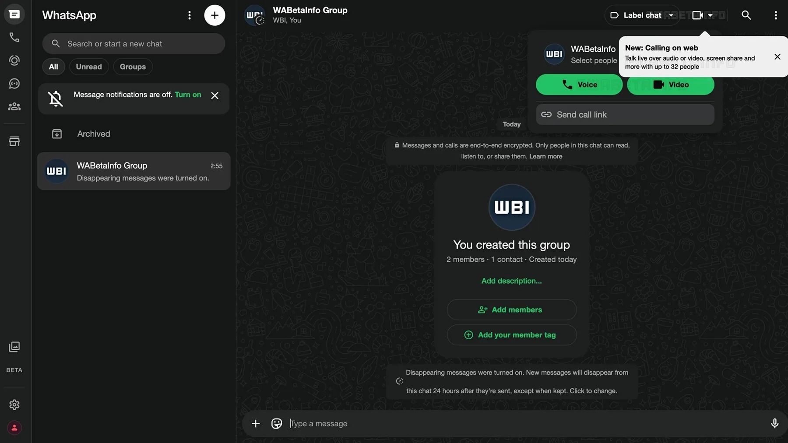Screen dimensions: 788x443
Task: Start a new chat with plus button
Action: (215, 15)
